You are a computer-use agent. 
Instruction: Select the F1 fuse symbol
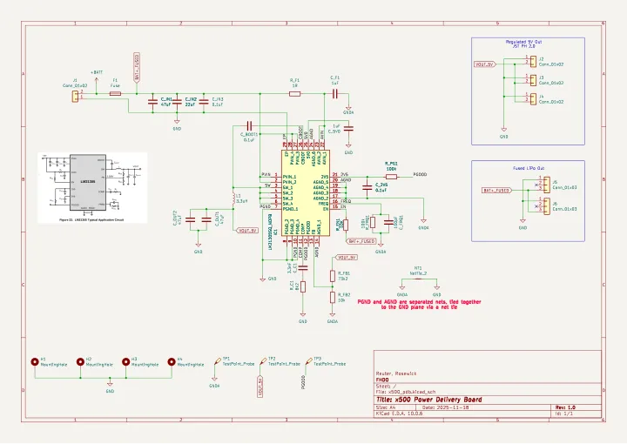pyautogui.click(x=115, y=93)
